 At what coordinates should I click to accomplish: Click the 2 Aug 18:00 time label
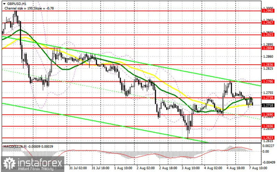click(168, 168)
